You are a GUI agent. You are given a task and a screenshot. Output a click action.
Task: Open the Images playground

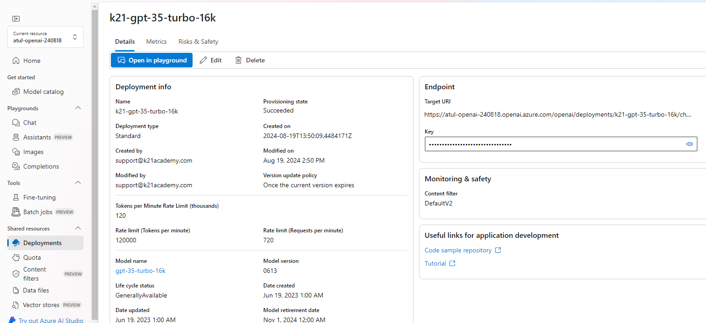point(33,152)
